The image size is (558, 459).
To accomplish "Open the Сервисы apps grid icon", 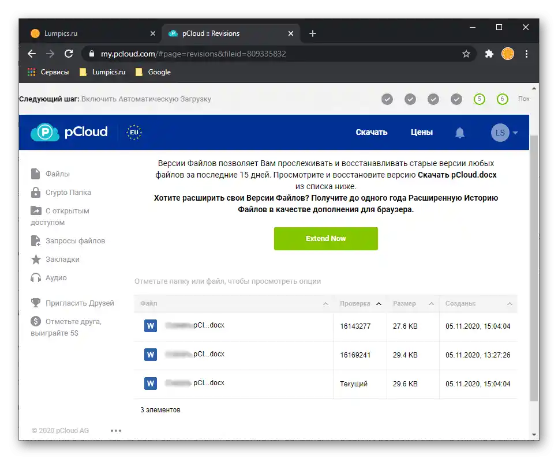I will pos(31,72).
